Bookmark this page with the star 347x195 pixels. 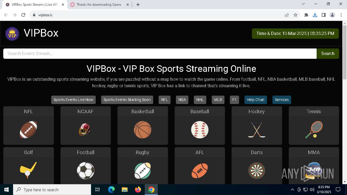[295, 15]
